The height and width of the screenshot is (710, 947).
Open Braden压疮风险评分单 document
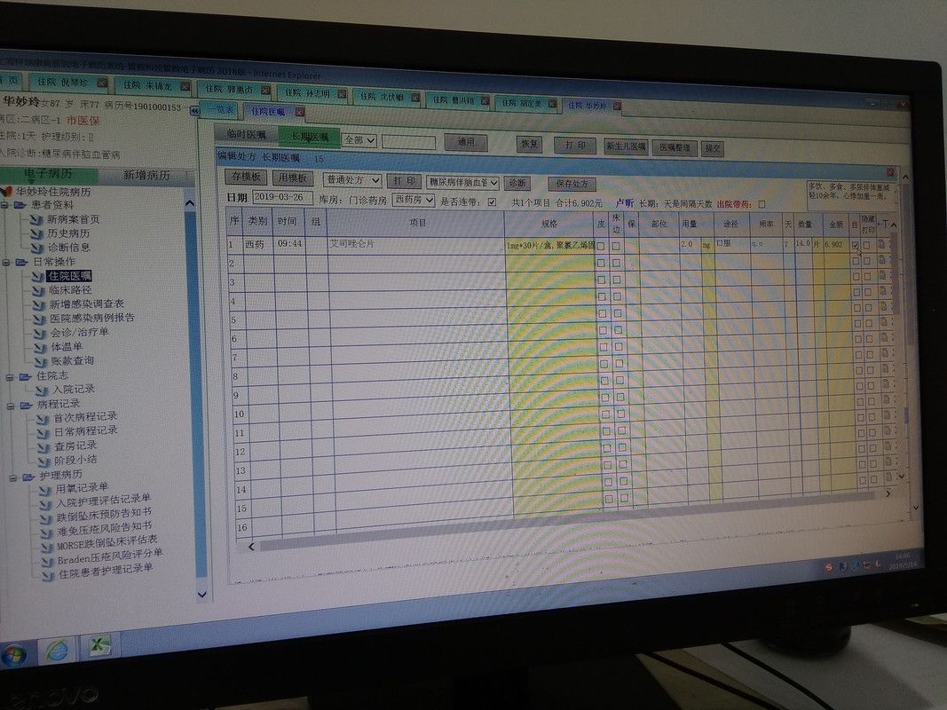(x=110, y=556)
